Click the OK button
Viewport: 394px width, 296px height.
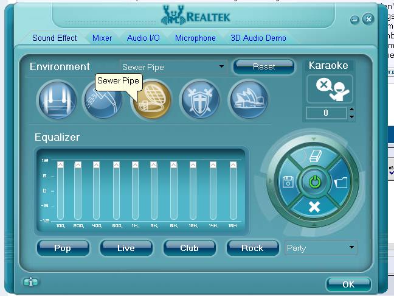(348, 284)
